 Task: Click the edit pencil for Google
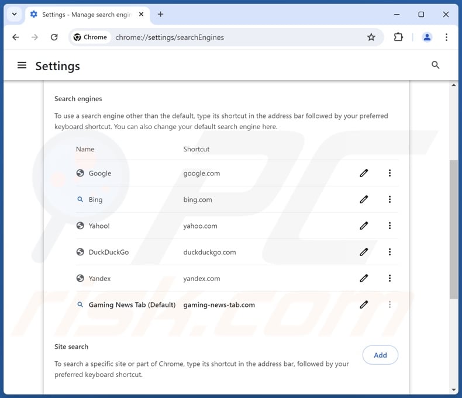(x=364, y=173)
